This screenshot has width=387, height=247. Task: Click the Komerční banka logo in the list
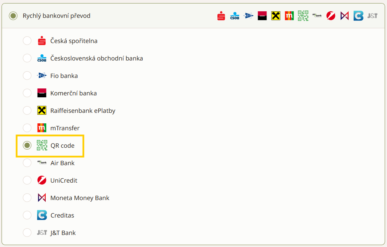click(x=42, y=93)
